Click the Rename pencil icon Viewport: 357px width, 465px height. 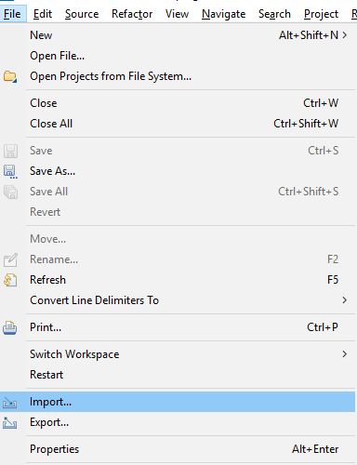pyautogui.click(x=10, y=259)
